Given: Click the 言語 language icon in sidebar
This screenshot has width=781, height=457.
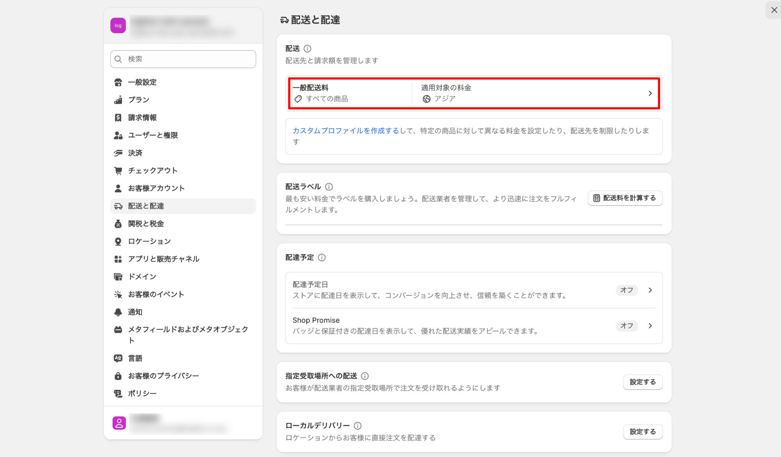Looking at the screenshot, I should tap(118, 358).
